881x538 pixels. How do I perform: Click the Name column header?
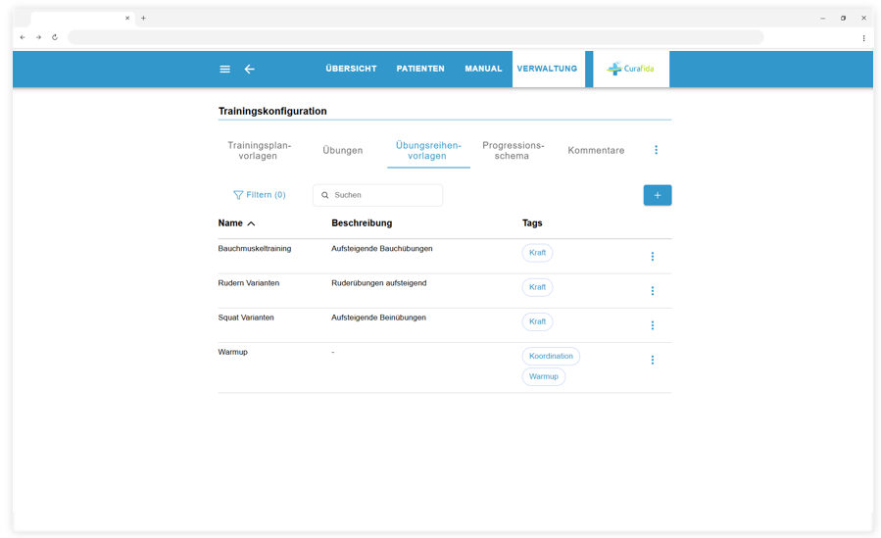230,223
